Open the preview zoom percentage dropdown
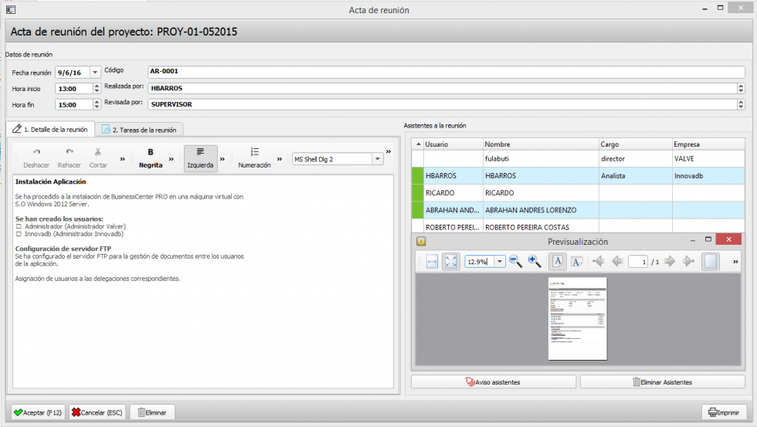This screenshot has height=427, width=757. 500,262
